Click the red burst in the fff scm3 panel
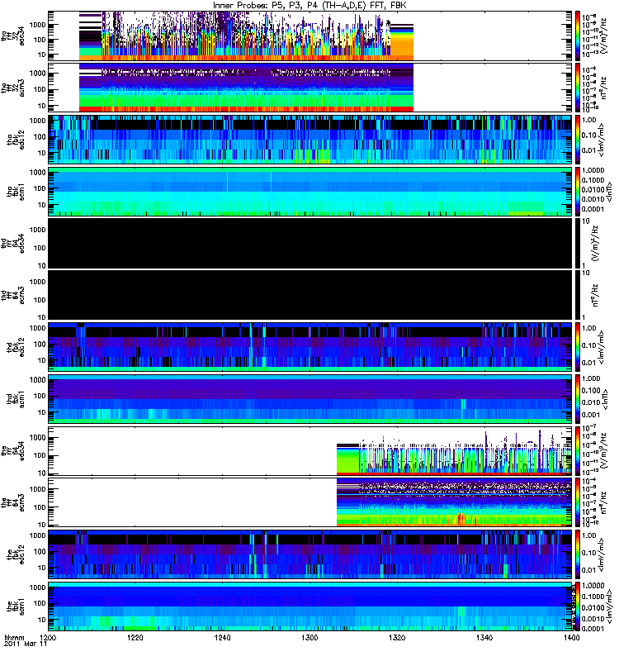This screenshot has width=619, height=661. click(x=461, y=519)
